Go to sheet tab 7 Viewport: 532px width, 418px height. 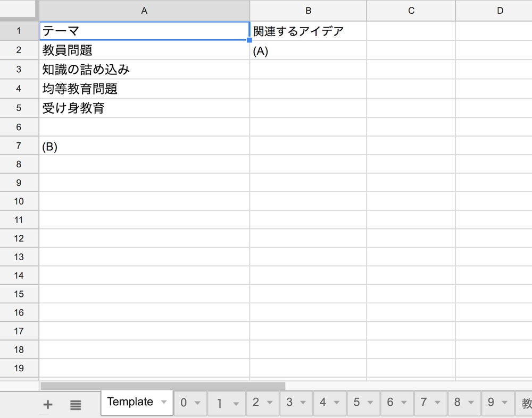point(423,403)
